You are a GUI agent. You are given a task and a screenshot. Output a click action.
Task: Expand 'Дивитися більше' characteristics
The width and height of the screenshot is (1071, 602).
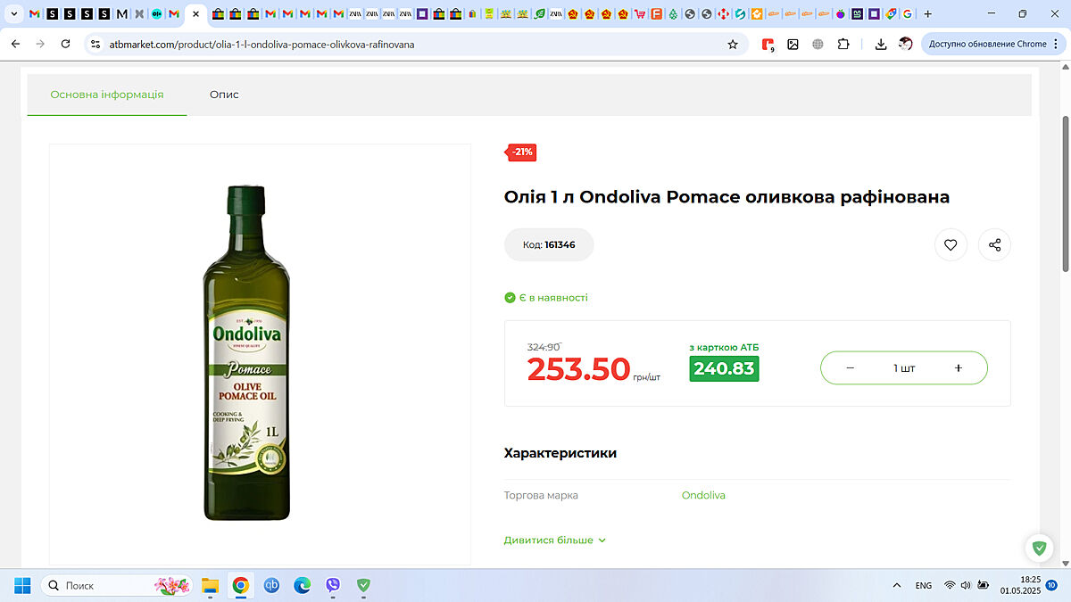[x=554, y=540]
